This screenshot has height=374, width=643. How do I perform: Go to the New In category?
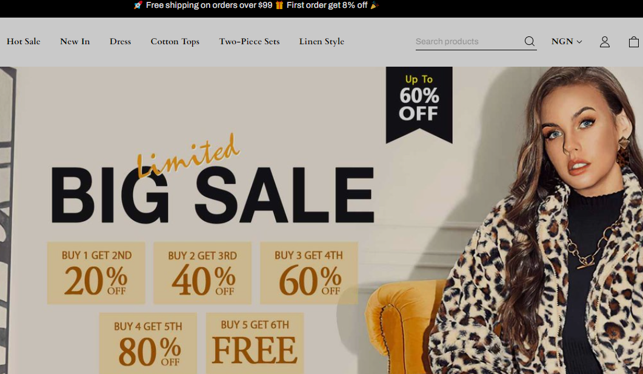click(x=75, y=41)
